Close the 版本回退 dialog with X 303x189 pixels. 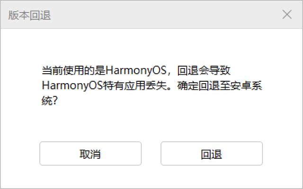tap(287, 15)
